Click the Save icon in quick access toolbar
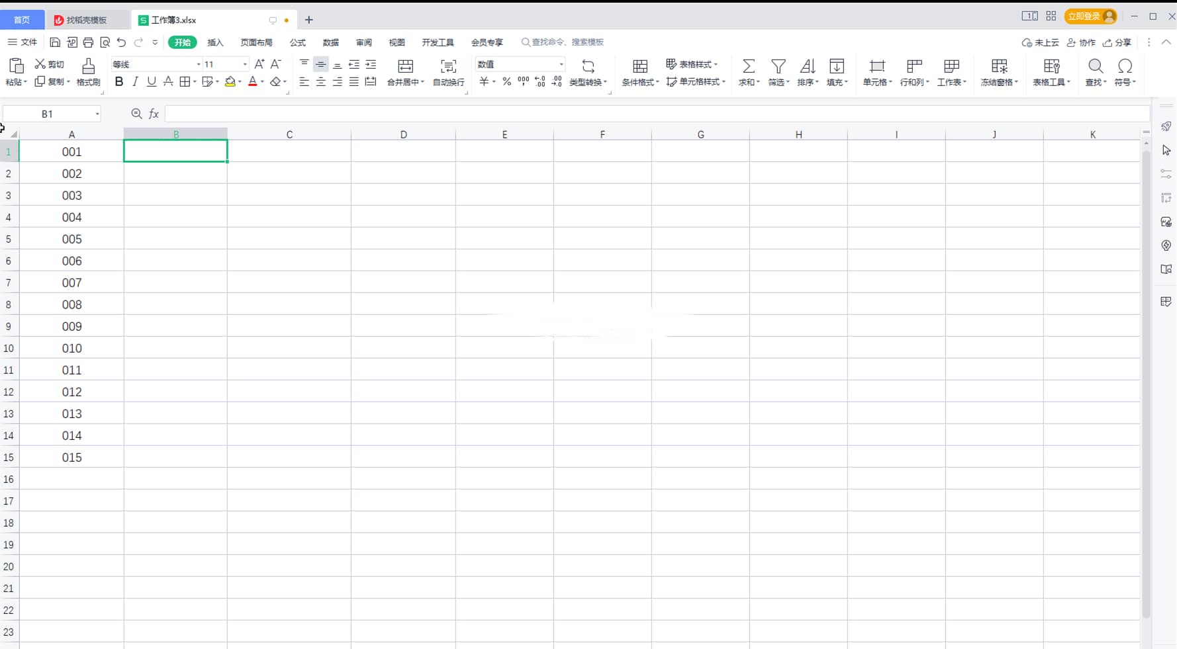Viewport: 1177px width, 649px height. click(55, 42)
